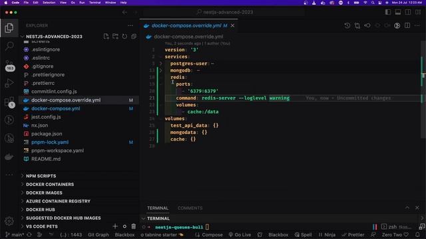Toggle primary sidebar visibility in title bar
The image size is (426, 239).
(388, 12)
